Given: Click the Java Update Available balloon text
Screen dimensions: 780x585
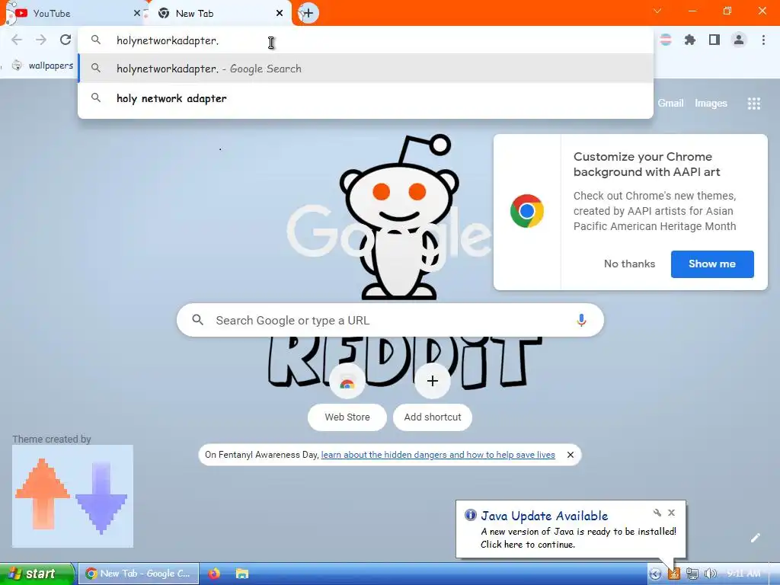Looking at the screenshot, I should pyautogui.click(x=544, y=516).
